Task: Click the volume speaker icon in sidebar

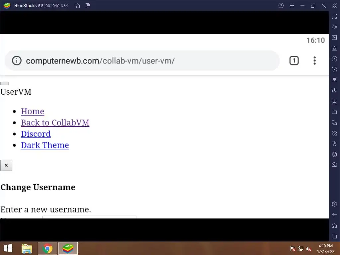Action: (334, 27)
